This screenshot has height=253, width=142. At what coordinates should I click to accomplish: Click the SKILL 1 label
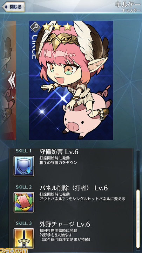coord(23,151)
